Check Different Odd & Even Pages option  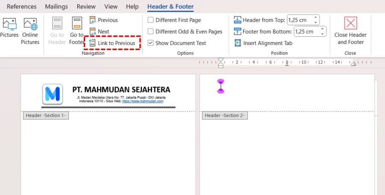(151, 32)
